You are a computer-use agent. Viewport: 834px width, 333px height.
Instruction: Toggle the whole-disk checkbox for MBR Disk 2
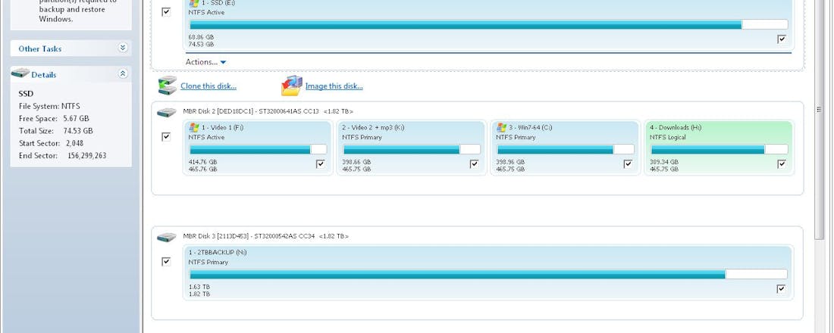tap(166, 137)
